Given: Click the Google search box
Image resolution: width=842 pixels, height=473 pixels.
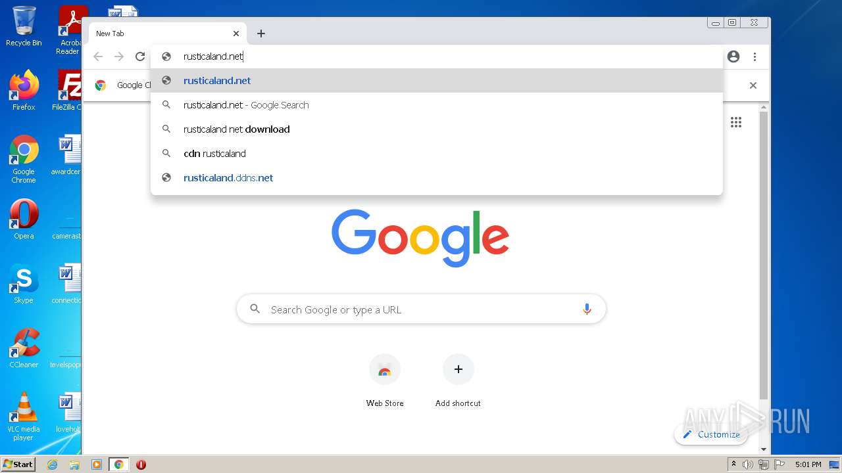Looking at the screenshot, I should click(421, 309).
